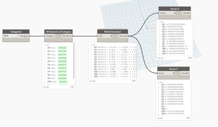Click element ID 2975321 link
Screen dimensions: 218x127
coord(63,82)
